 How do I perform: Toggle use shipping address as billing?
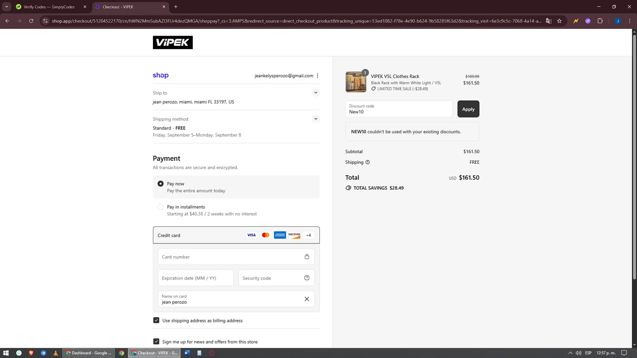tap(156, 320)
